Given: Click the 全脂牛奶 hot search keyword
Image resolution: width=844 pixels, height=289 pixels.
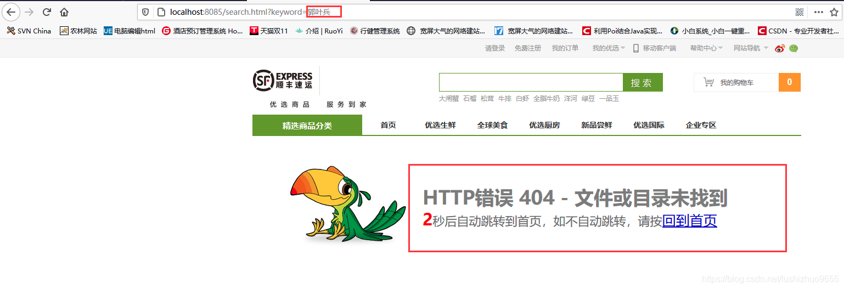Looking at the screenshot, I should 547,99.
